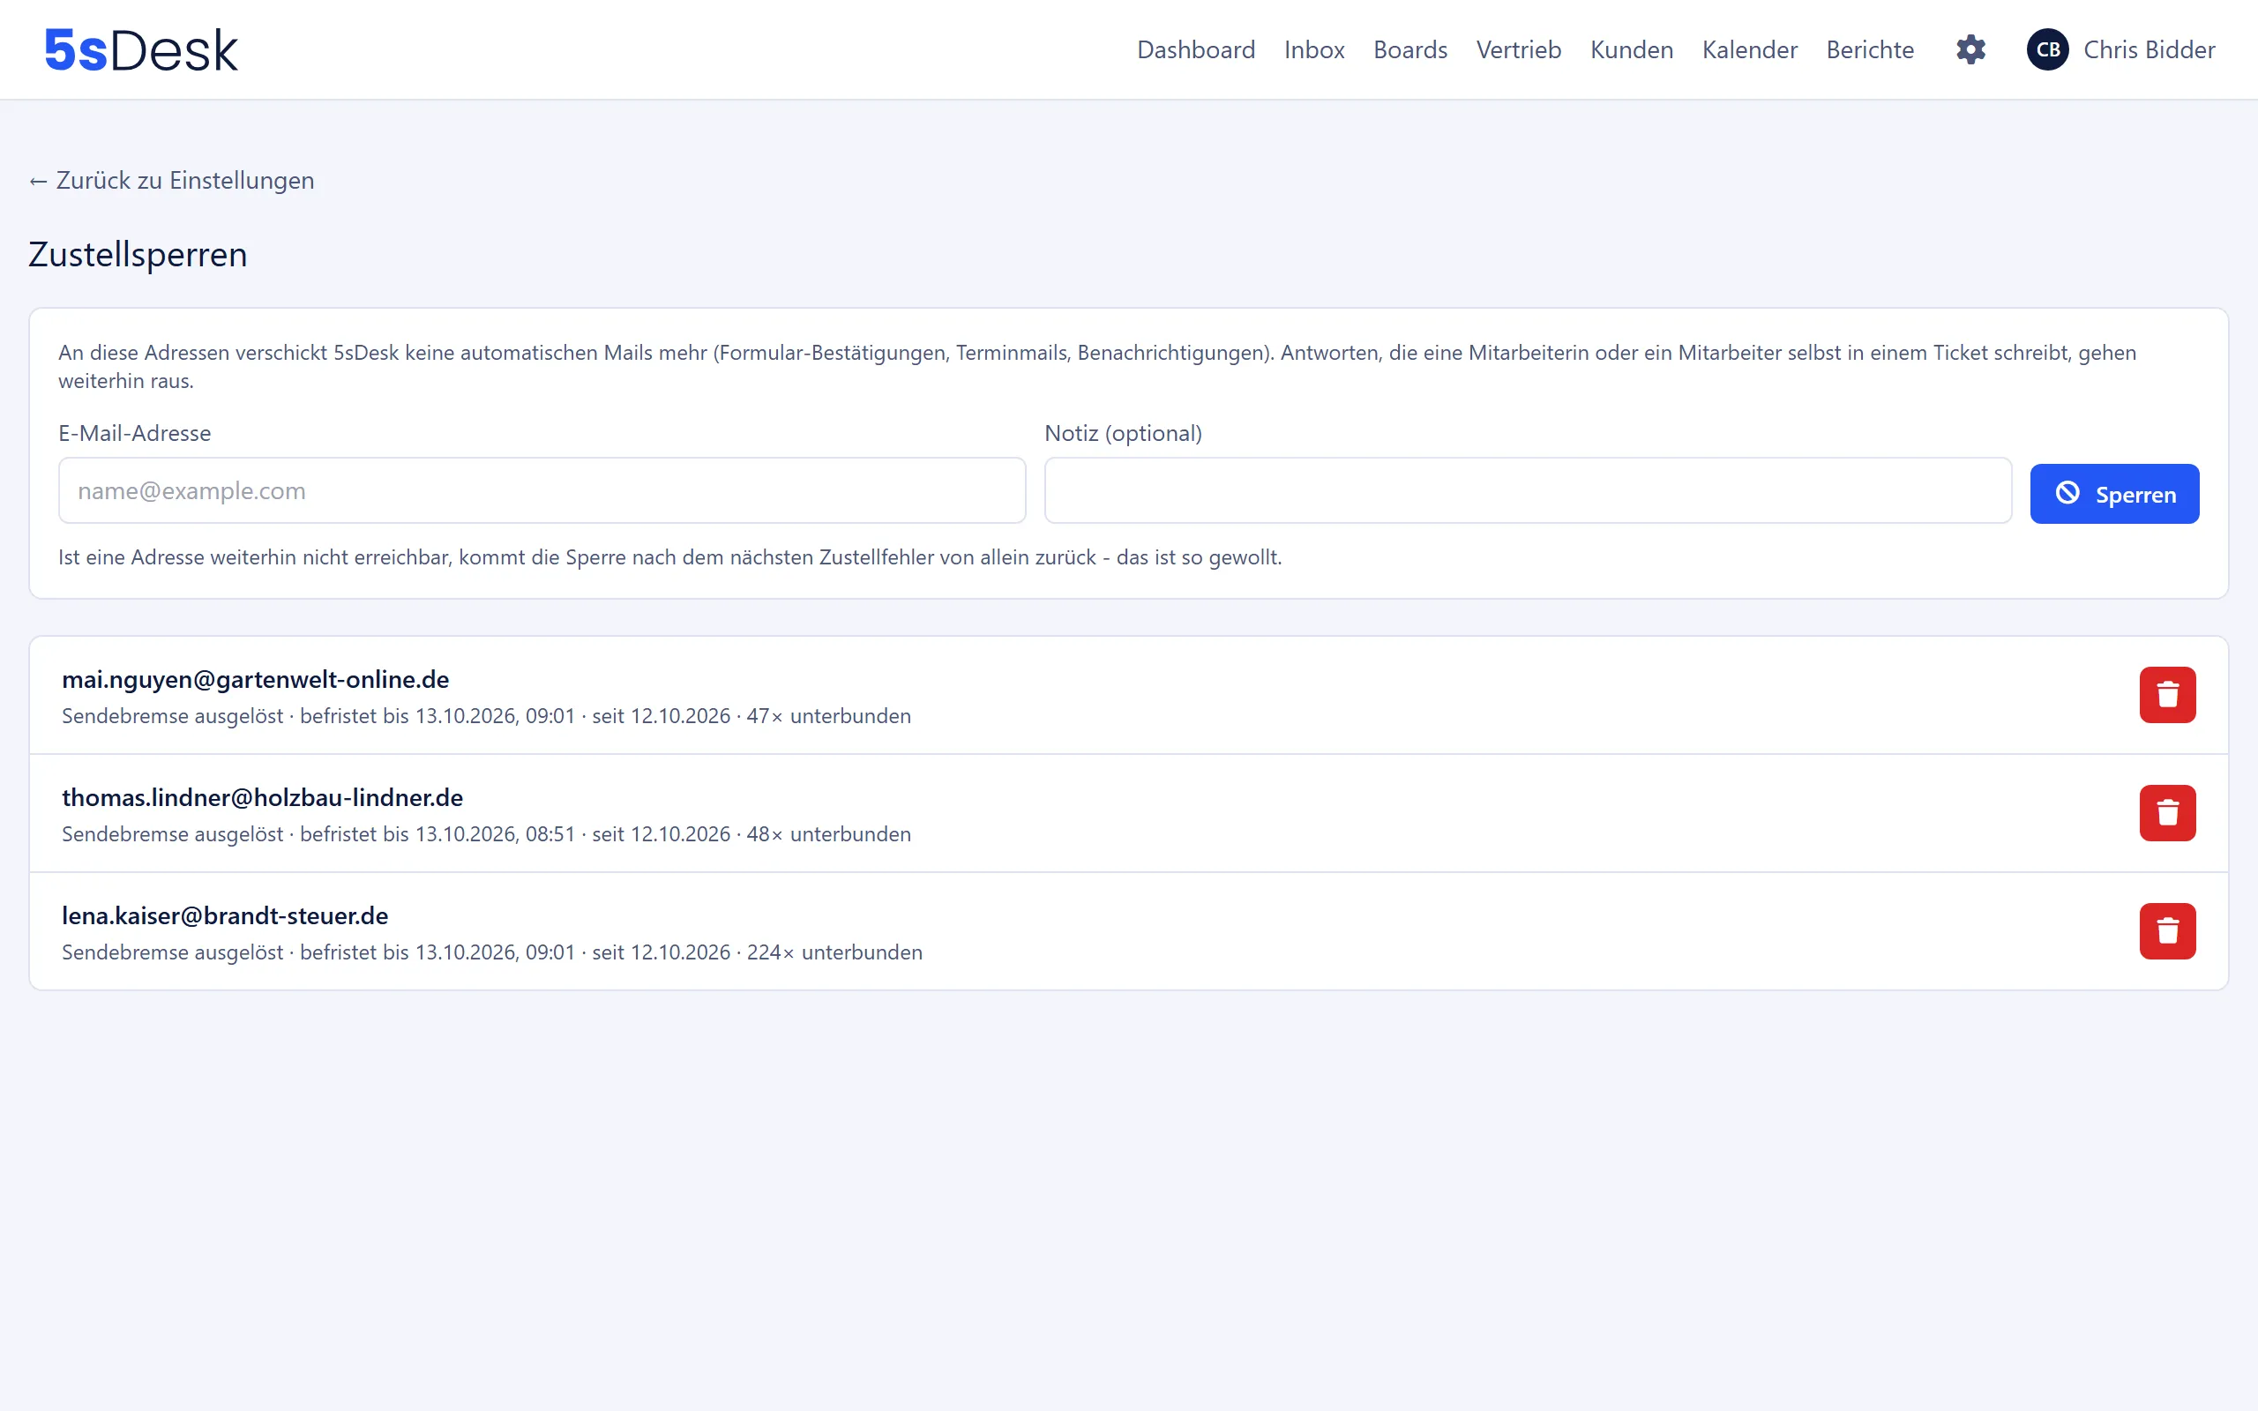Go to Berichte reports
Viewport: 2258px width, 1411px height.
[x=1870, y=49]
